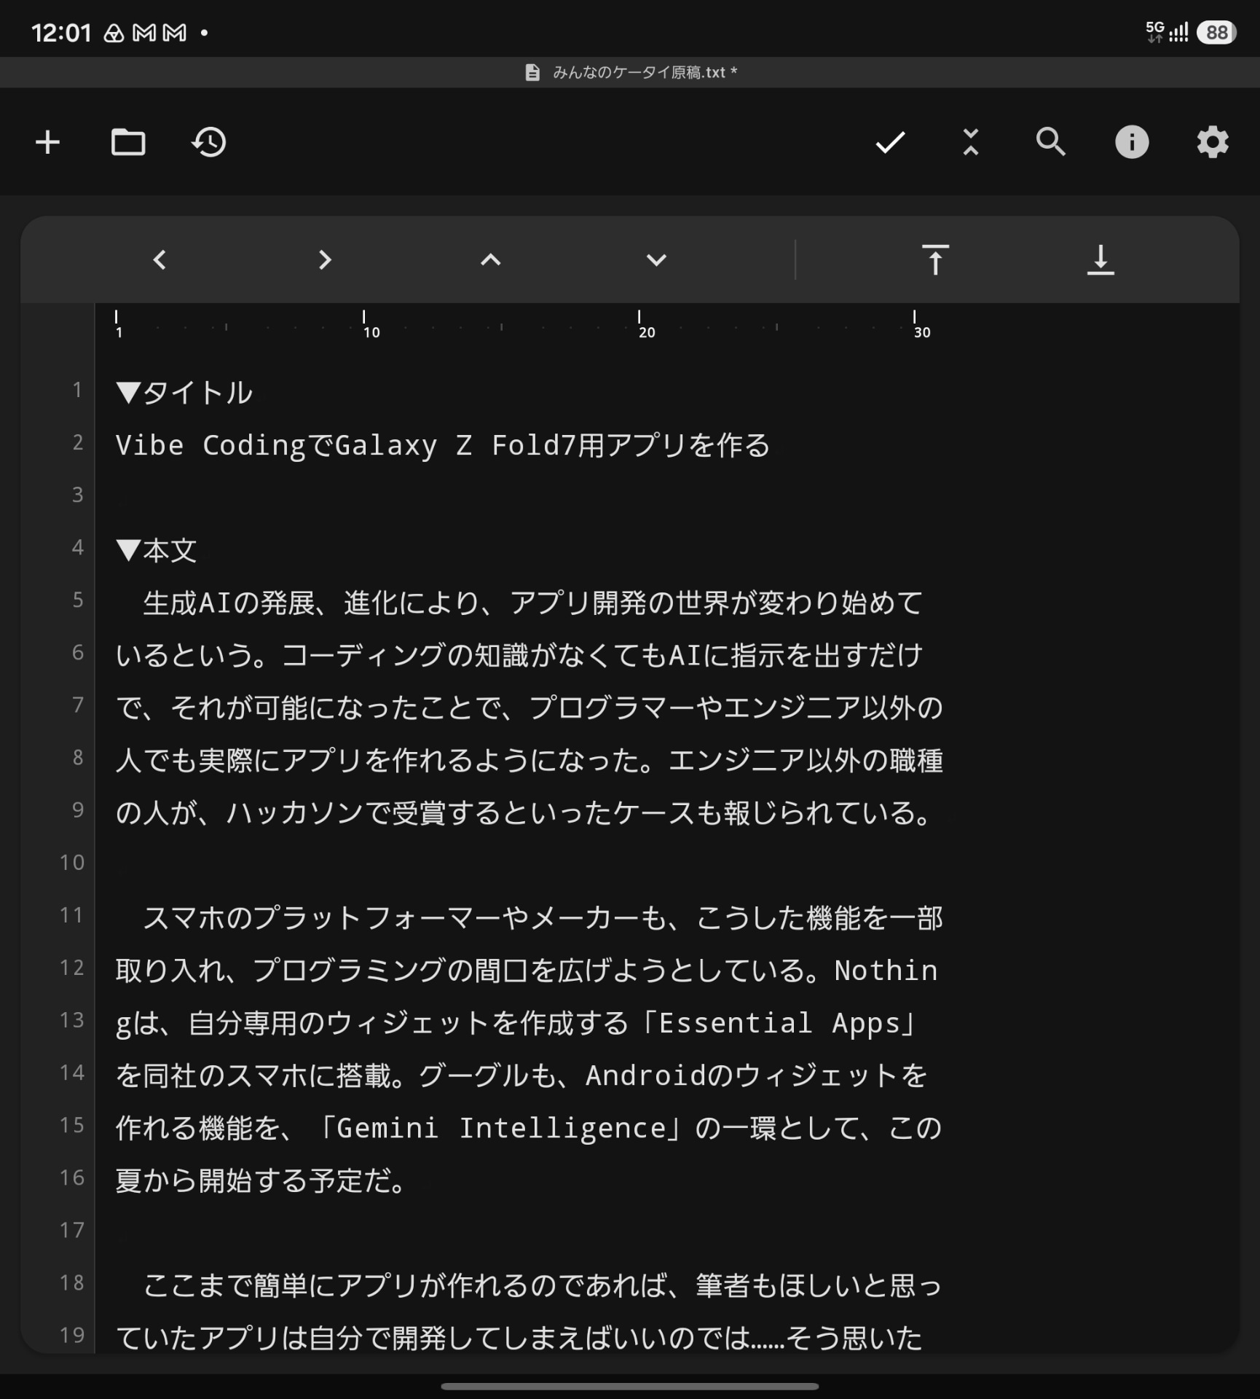Tap the text Essential Apps on line 13
This screenshot has height=1399, width=1260.
(780, 1022)
